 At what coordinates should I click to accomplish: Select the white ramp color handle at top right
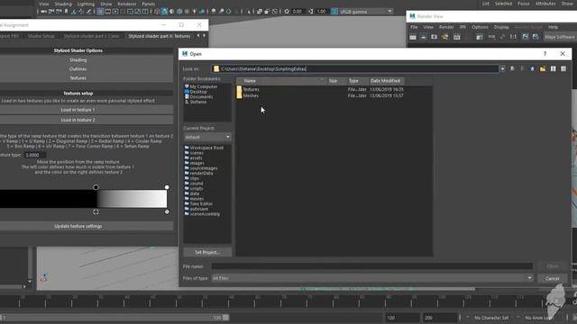point(167,187)
